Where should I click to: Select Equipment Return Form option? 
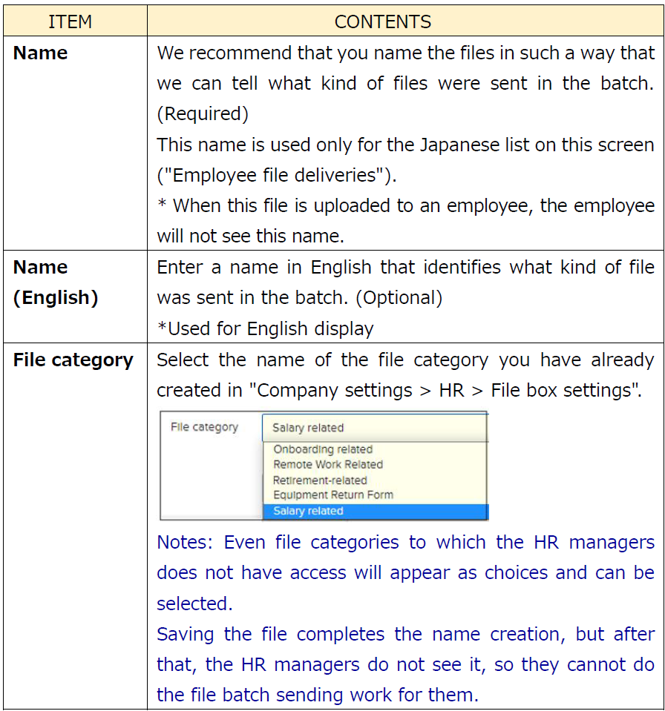click(333, 495)
